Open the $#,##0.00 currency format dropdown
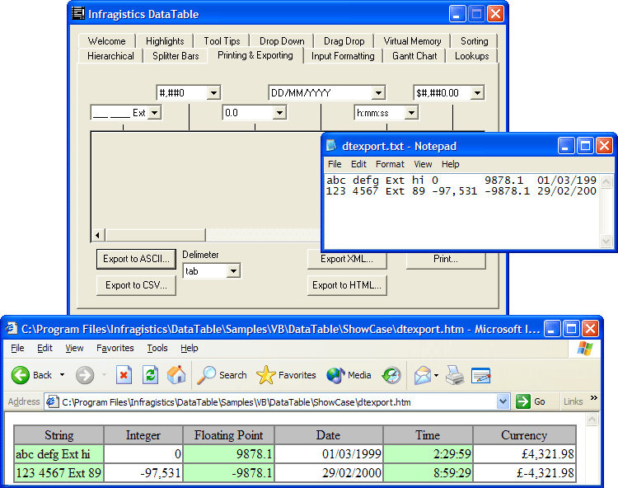 pos(477,92)
